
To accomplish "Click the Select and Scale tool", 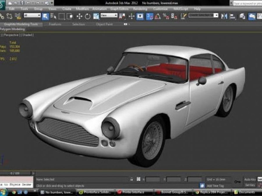I will (x=96, y=16).
